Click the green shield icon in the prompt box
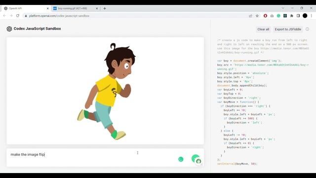This screenshot has height=178, width=316. click(181, 159)
